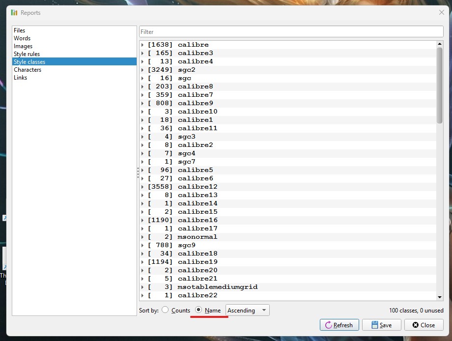Click into the Filter input field
The width and height of the screenshot is (452, 341).
tap(291, 32)
